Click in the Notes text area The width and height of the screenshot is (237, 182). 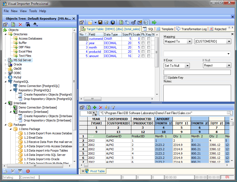coord(197,93)
